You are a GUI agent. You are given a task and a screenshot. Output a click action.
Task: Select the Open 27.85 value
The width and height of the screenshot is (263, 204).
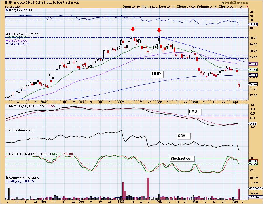point(131,6)
